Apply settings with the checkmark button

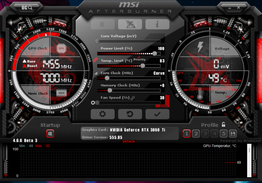point(157,114)
